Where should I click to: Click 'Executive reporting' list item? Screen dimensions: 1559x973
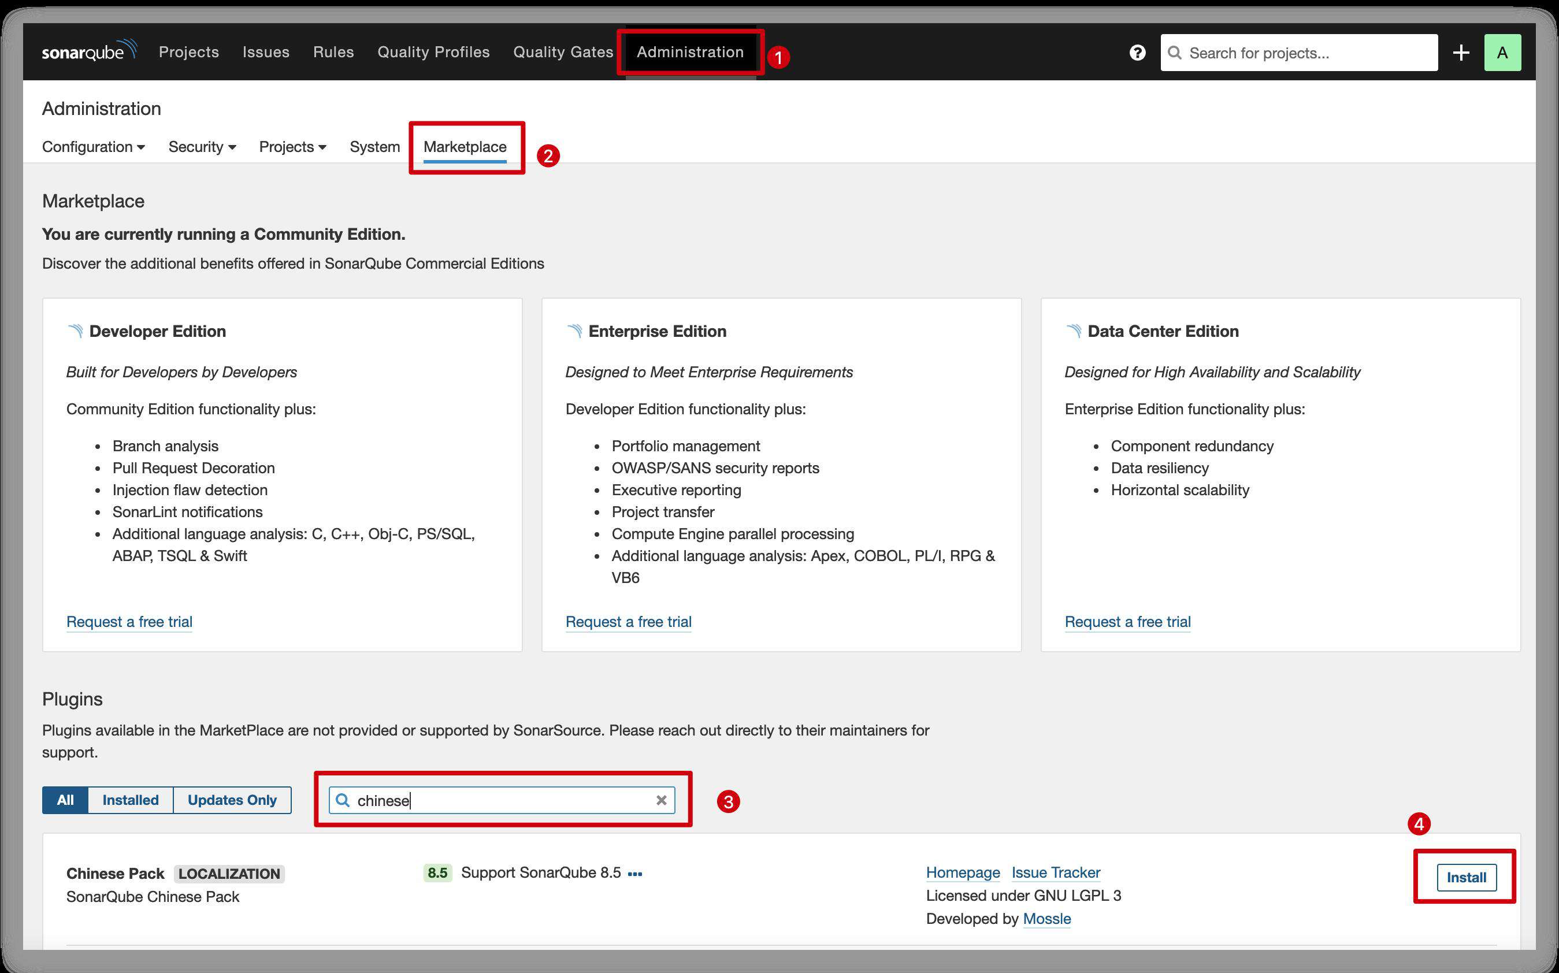point(676,490)
